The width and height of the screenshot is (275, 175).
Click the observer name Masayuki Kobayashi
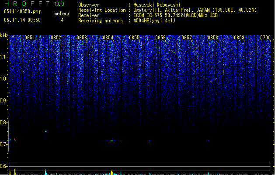coord(157,5)
